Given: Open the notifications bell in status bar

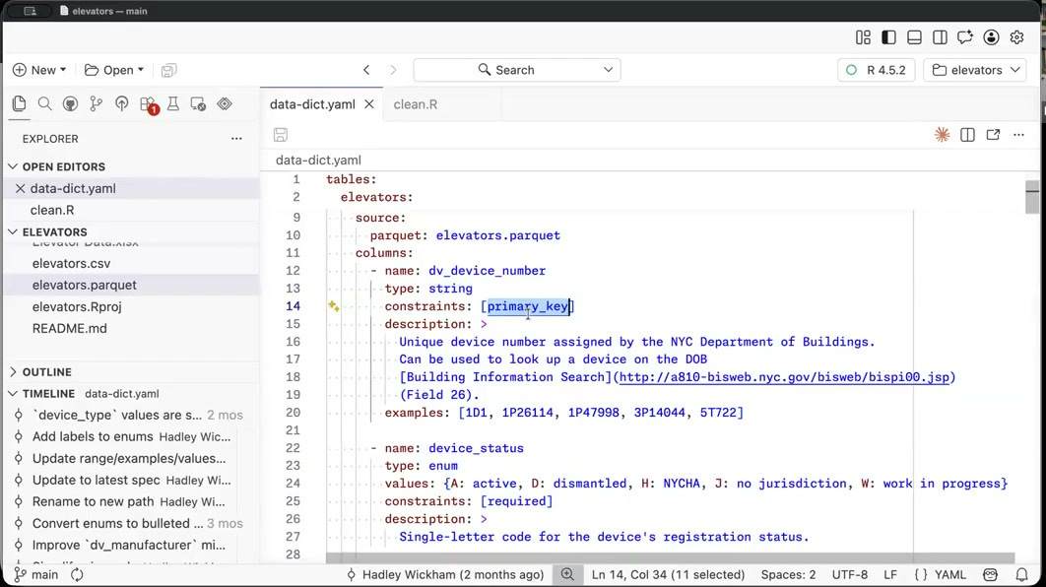Looking at the screenshot, I should [1022, 574].
